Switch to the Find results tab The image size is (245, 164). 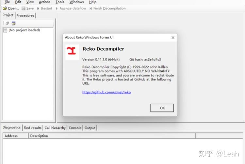[x=32, y=128]
